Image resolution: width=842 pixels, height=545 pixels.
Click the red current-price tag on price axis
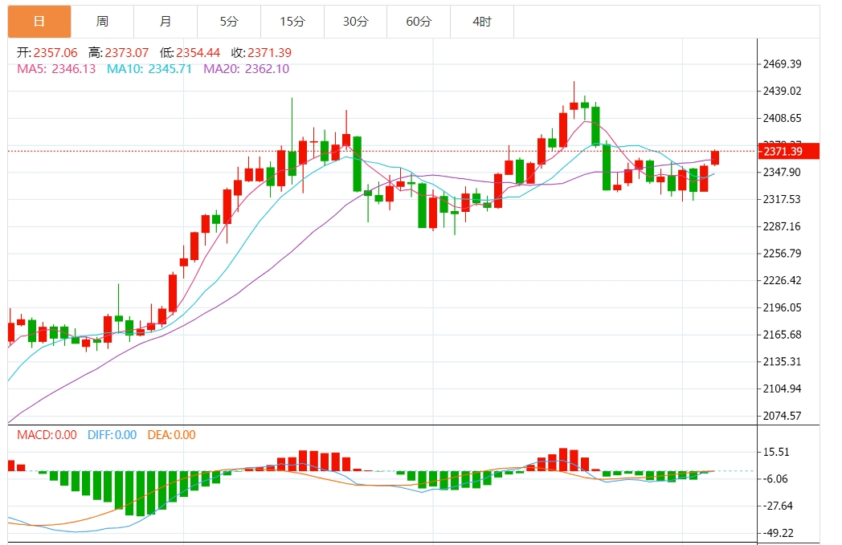point(789,151)
